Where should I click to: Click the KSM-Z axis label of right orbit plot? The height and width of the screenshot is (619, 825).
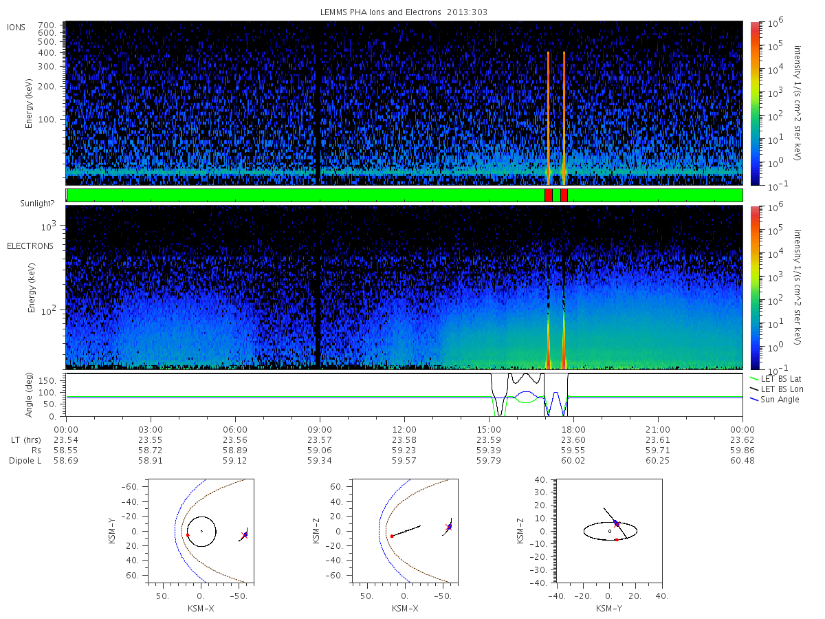522,531
